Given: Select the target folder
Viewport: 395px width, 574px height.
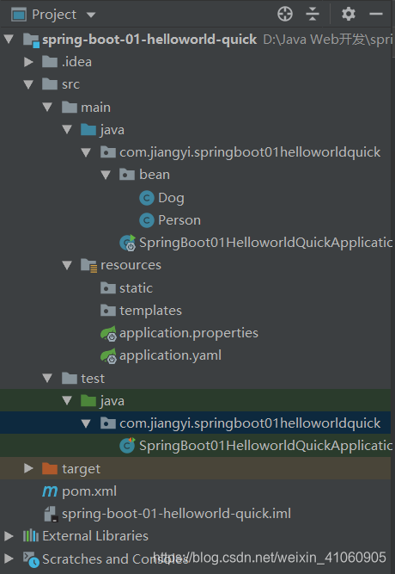Looking at the screenshot, I should click(81, 469).
